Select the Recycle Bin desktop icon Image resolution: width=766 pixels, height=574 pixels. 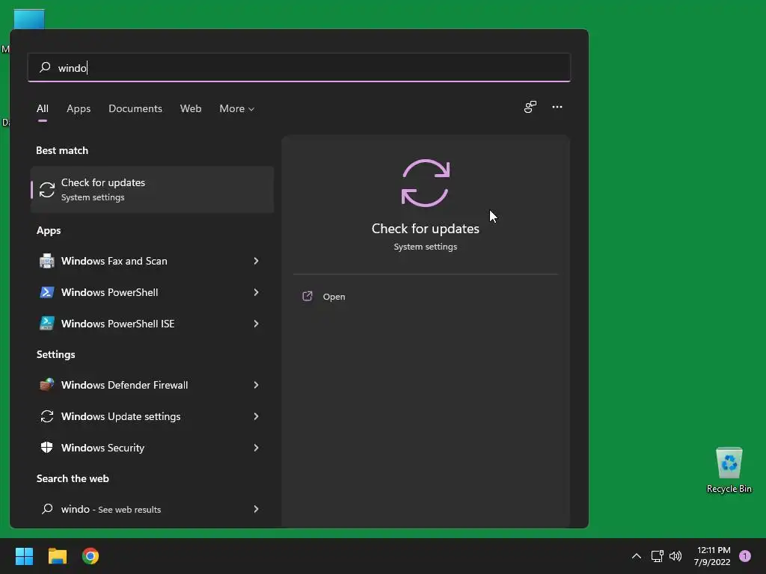pos(729,471)
